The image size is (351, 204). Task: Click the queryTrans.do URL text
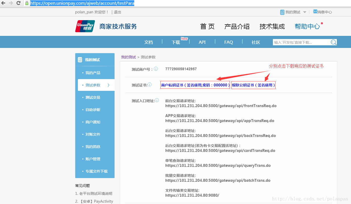(x=218, y=166)
